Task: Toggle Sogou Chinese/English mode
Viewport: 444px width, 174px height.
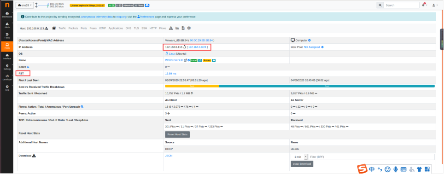Action: 372,169
